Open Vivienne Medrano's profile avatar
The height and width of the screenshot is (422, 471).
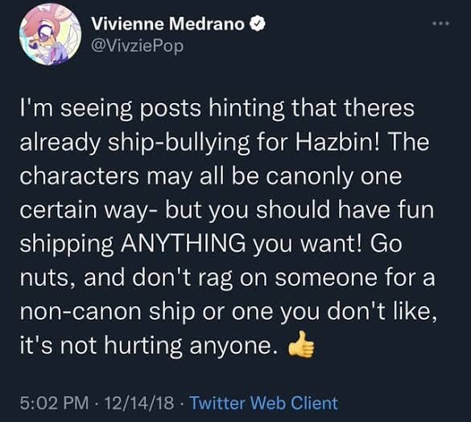[50, 35]
